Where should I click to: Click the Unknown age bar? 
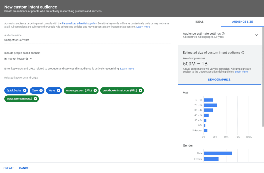pos(205,130)
